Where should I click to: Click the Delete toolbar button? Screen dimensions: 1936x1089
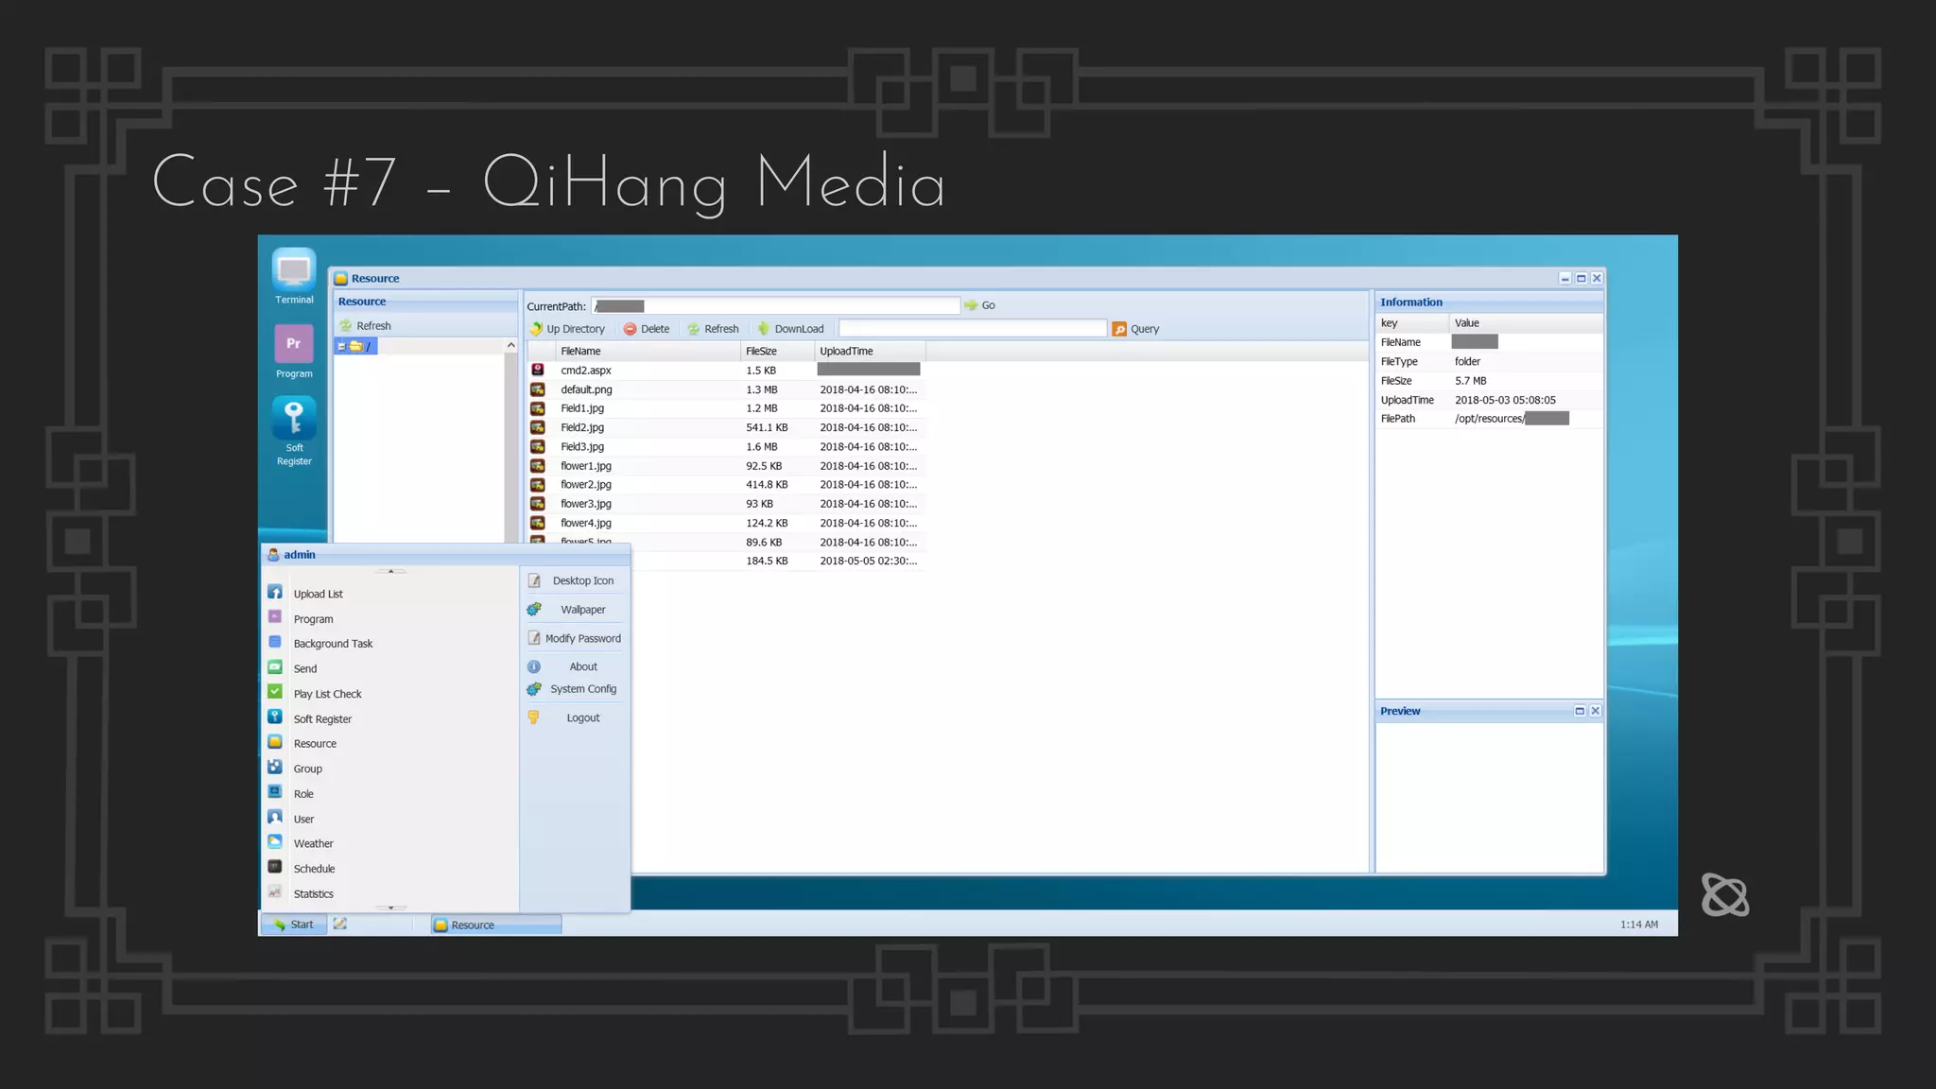[647, 329]
